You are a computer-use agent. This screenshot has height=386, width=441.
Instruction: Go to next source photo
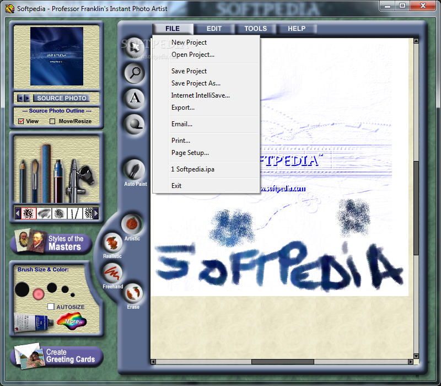pyautogui.click(x=27, y=98)
